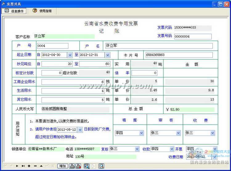This screenshot has height=171, width=231.
Task: Click the rightmost search magnifier icon
Action: [x=101, y=166]
